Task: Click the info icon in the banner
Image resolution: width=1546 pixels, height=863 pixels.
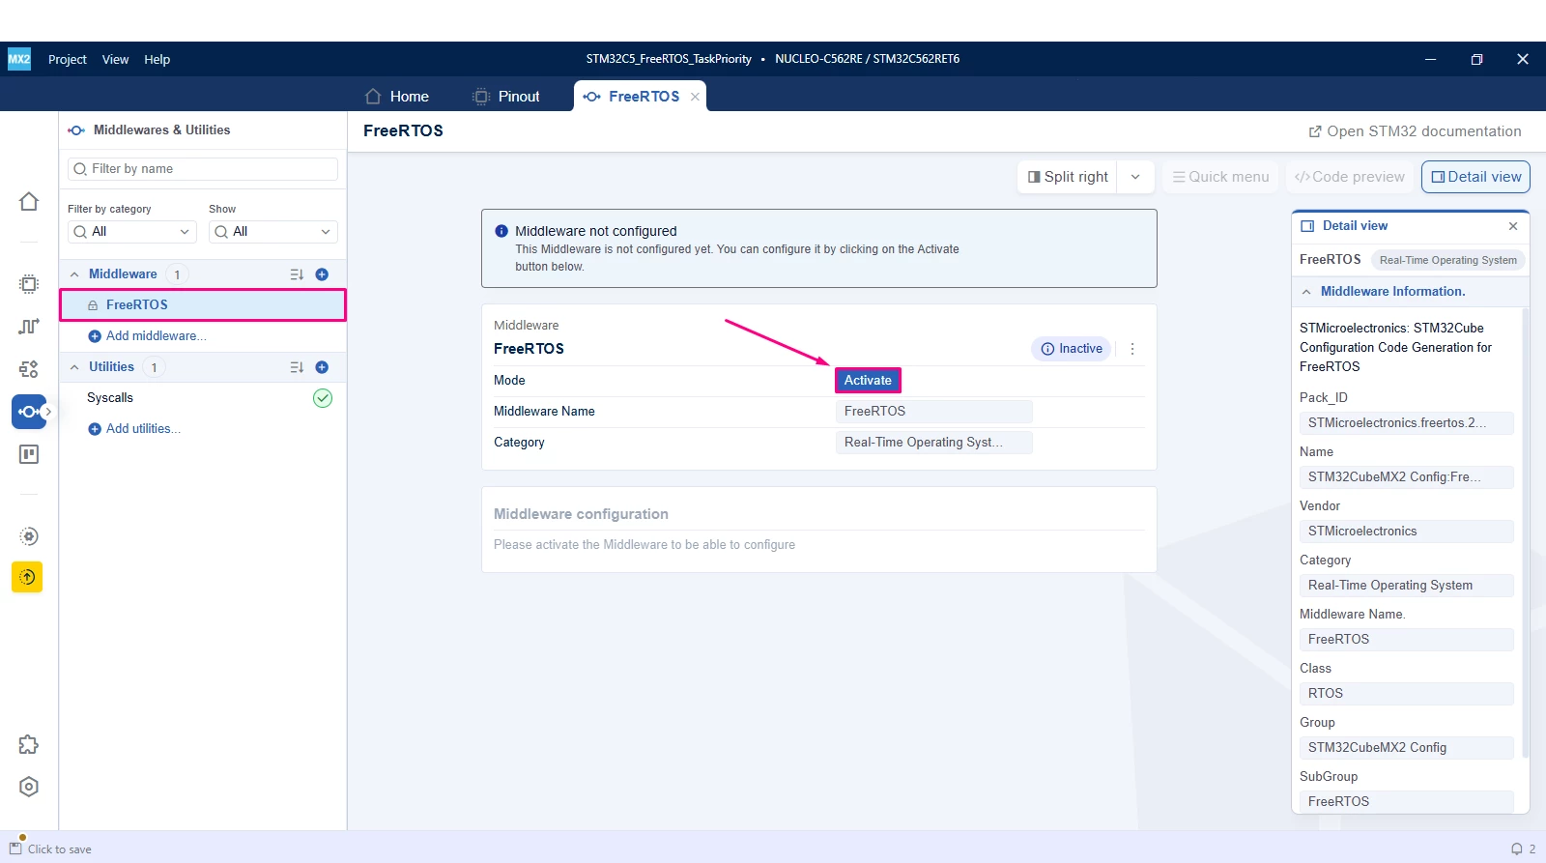Action: [x=501, y=231]
